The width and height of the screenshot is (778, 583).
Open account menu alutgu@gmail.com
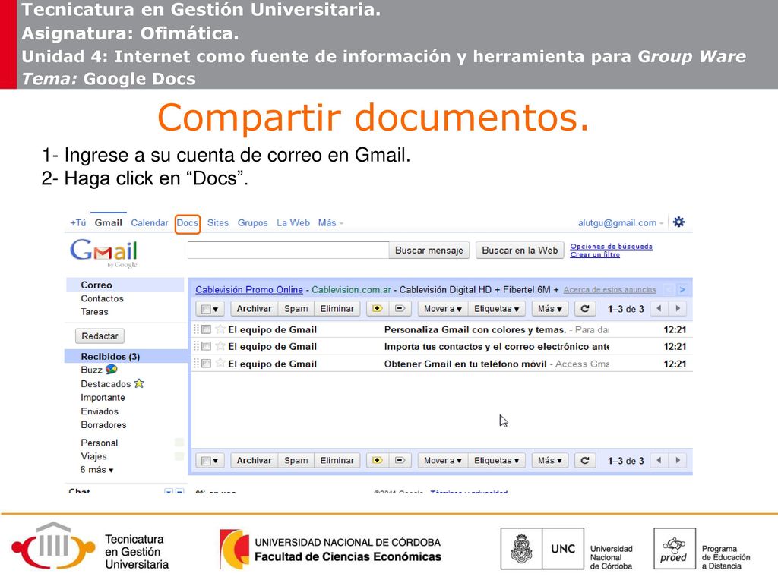[x=620, y=223]
